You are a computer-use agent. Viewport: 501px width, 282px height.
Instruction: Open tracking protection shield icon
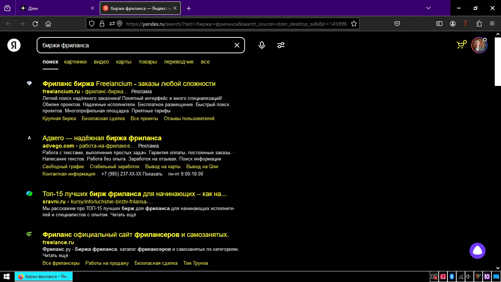[92, 23]
